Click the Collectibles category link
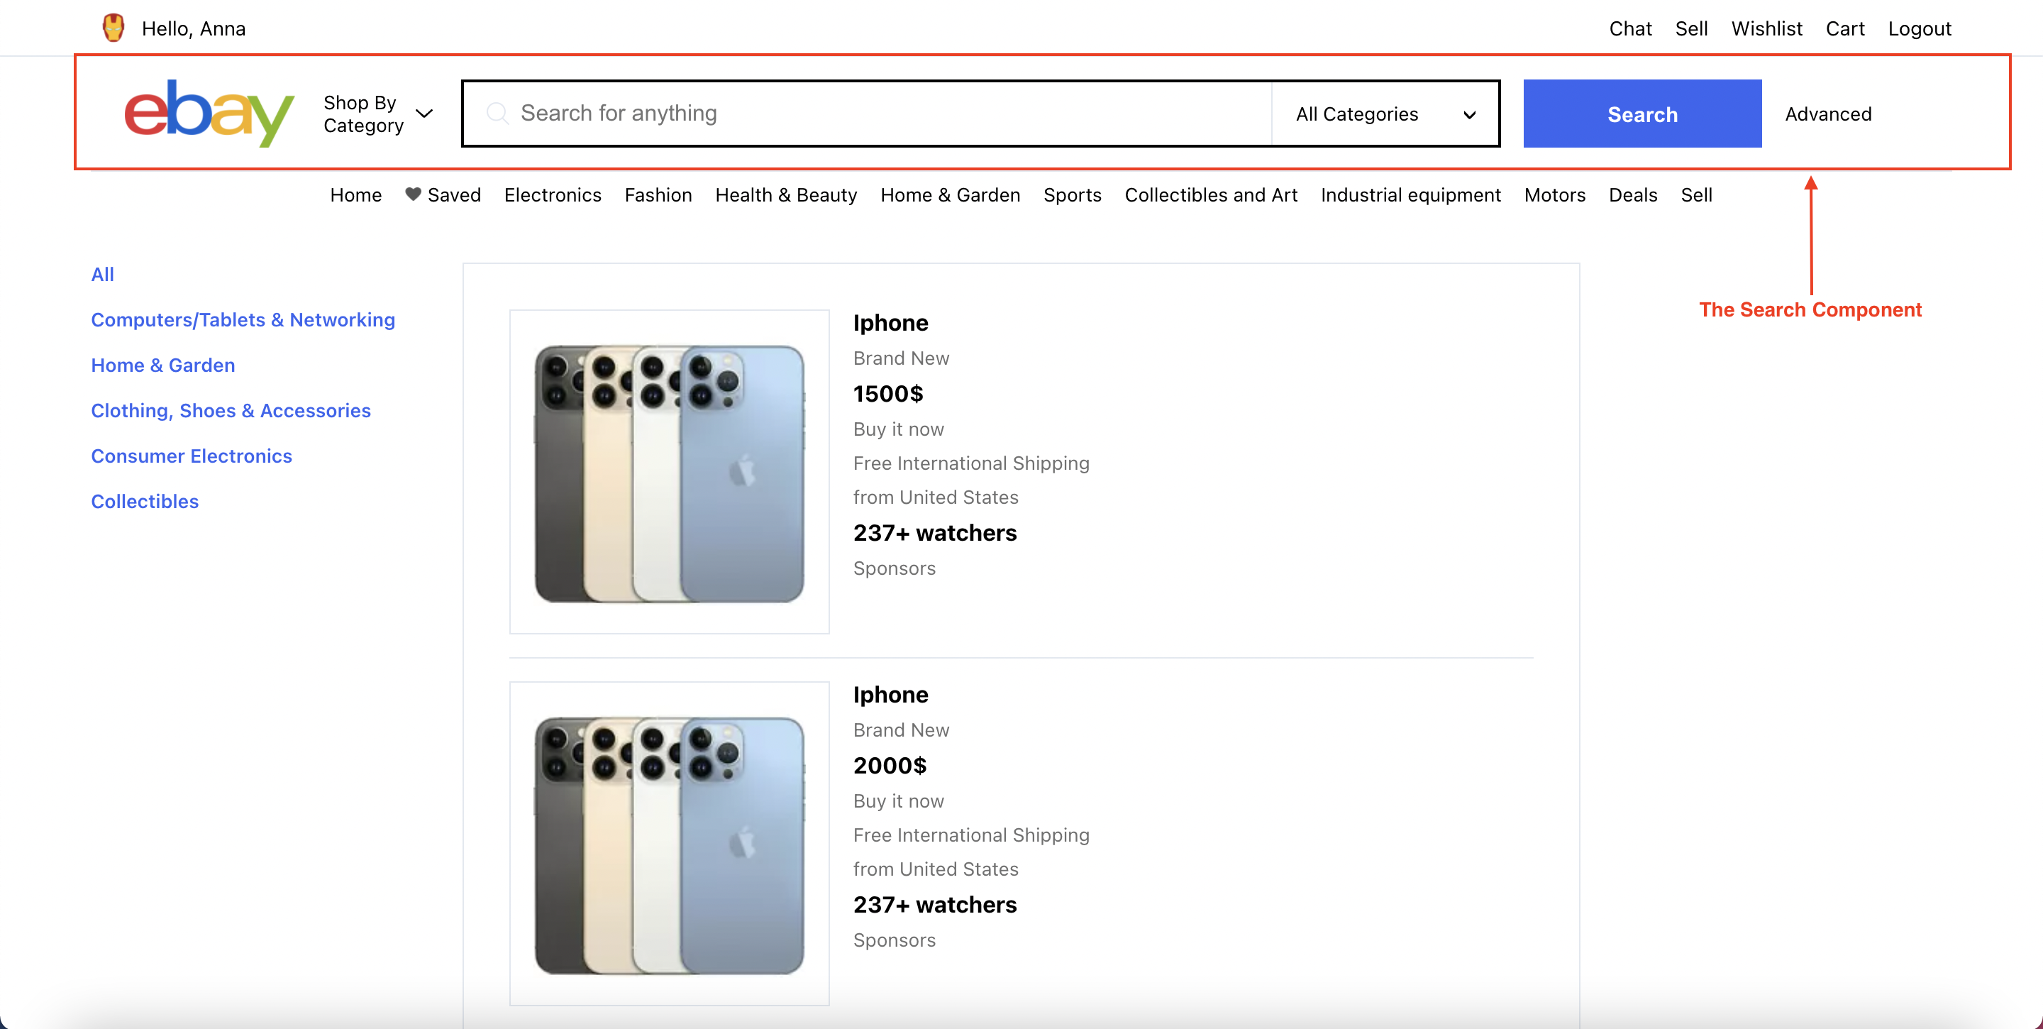This screenshot has width=2043, height=1029. click(x=144, y=500)
